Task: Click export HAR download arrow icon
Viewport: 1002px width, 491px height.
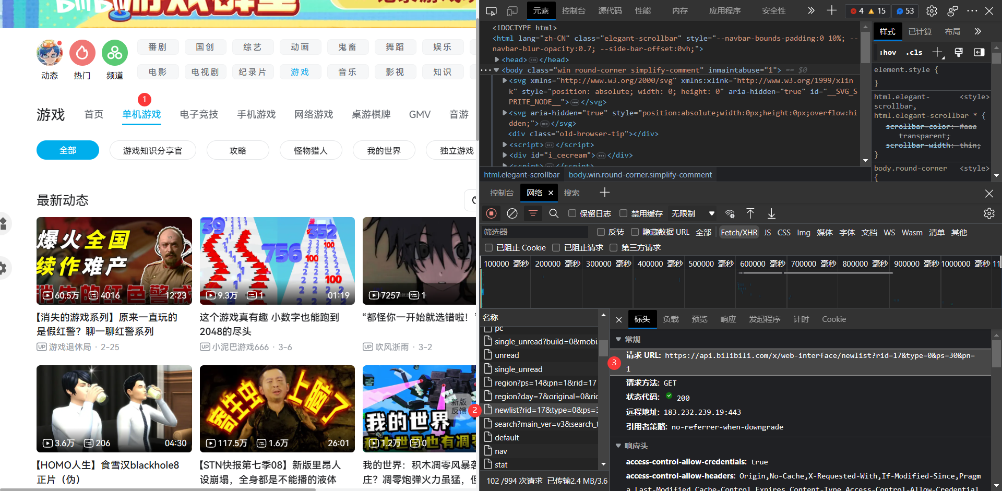Action: [x=771, y=213]
